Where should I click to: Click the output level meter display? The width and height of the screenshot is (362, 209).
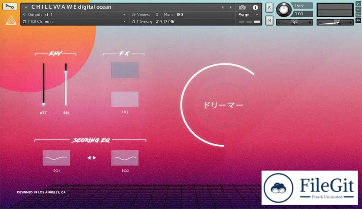click(x=335, y=10)
